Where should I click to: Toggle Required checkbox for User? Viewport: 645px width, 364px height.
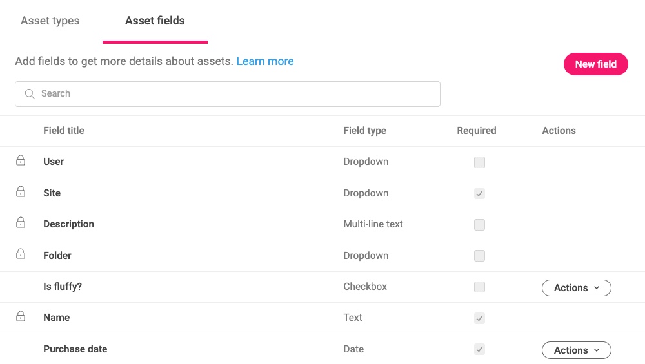[479, 162]
